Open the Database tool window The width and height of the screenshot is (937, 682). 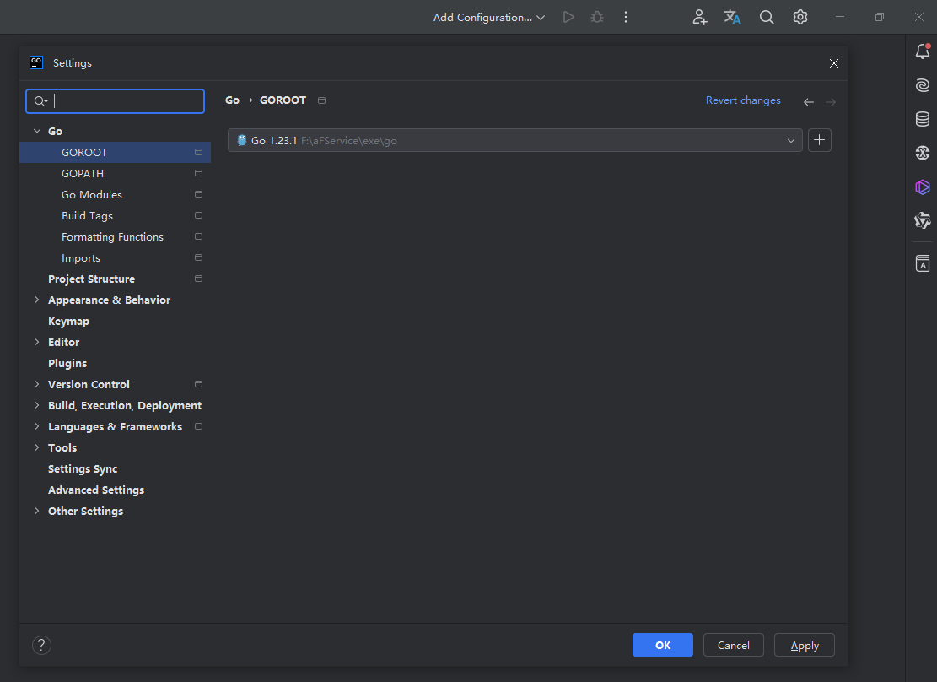pyautogui.click(x=923, y=119)
